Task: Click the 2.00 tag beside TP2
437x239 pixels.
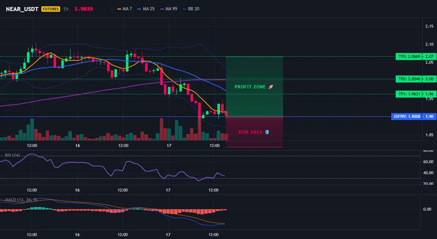Action: pos(429,79)
